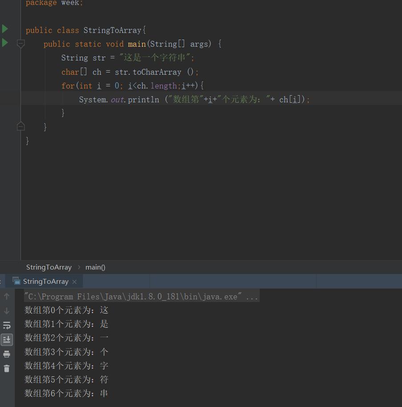
Task: Click the println method in the code
Action: pos(143,99)
